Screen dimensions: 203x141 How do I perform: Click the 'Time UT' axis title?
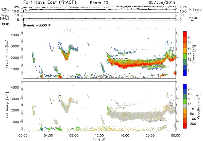tap(99, 139)
